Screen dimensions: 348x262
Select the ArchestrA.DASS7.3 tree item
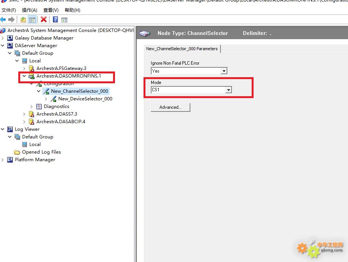[57, 114]
